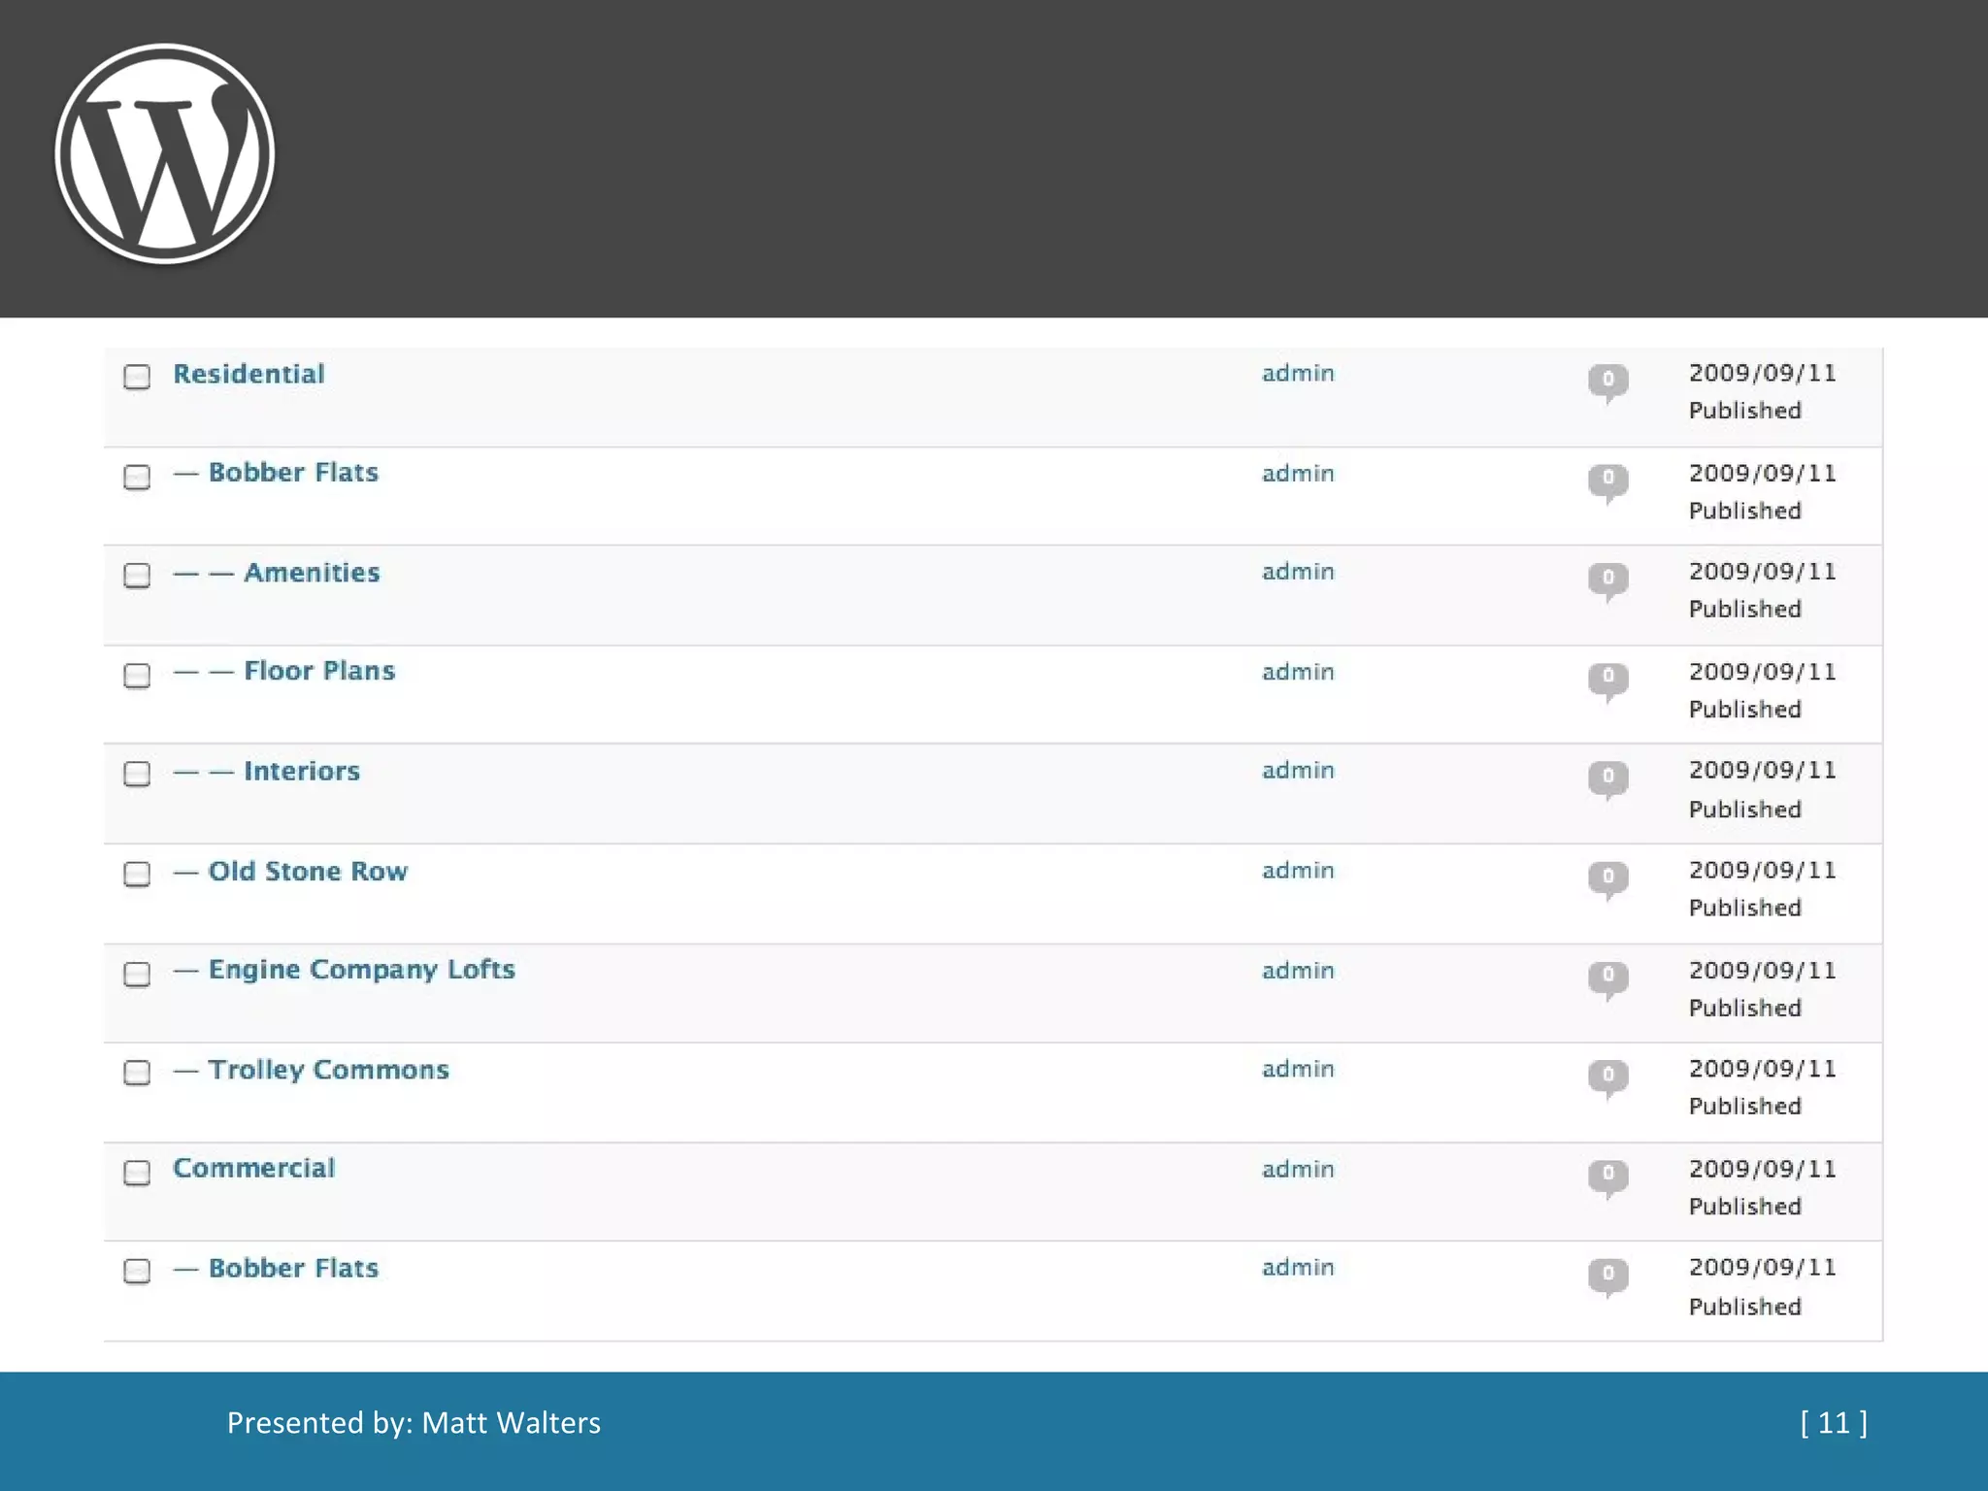1988x1491 pixels.
Task: Open the Residential page link
Action: [248, 374]
